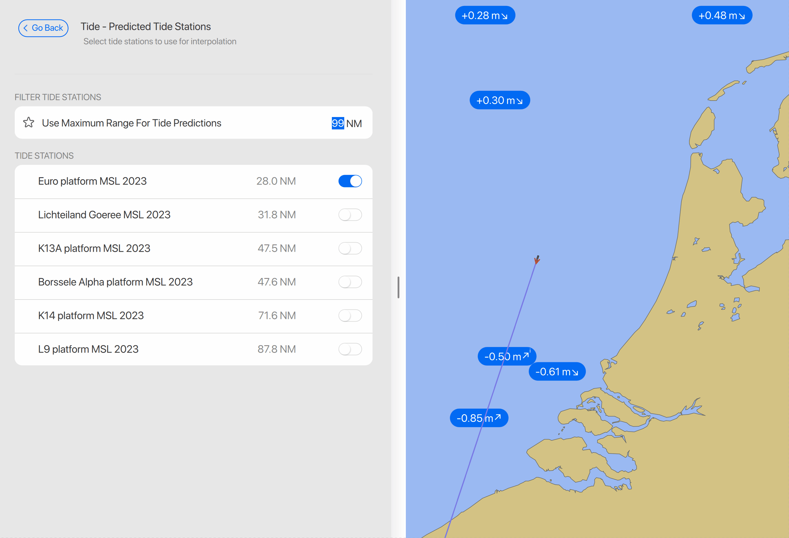The height and width of the screenshot is (538, 789).
Task: Enable K13A platform MSL 2023 station
Action: tap(350, 248)
